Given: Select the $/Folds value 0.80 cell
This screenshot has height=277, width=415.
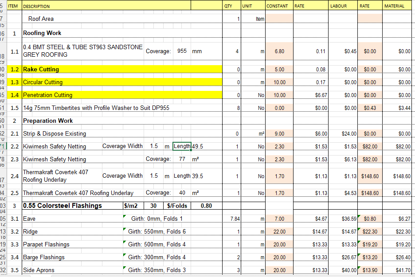Looking at the screenshot, I should [x=206, y=206].
